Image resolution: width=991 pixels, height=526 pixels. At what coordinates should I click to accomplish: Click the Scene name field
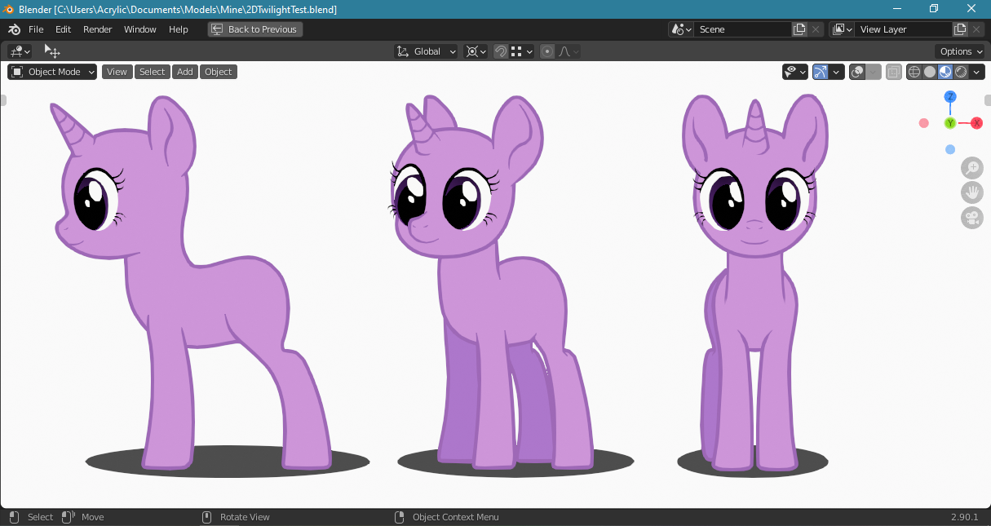coord(743,29)
